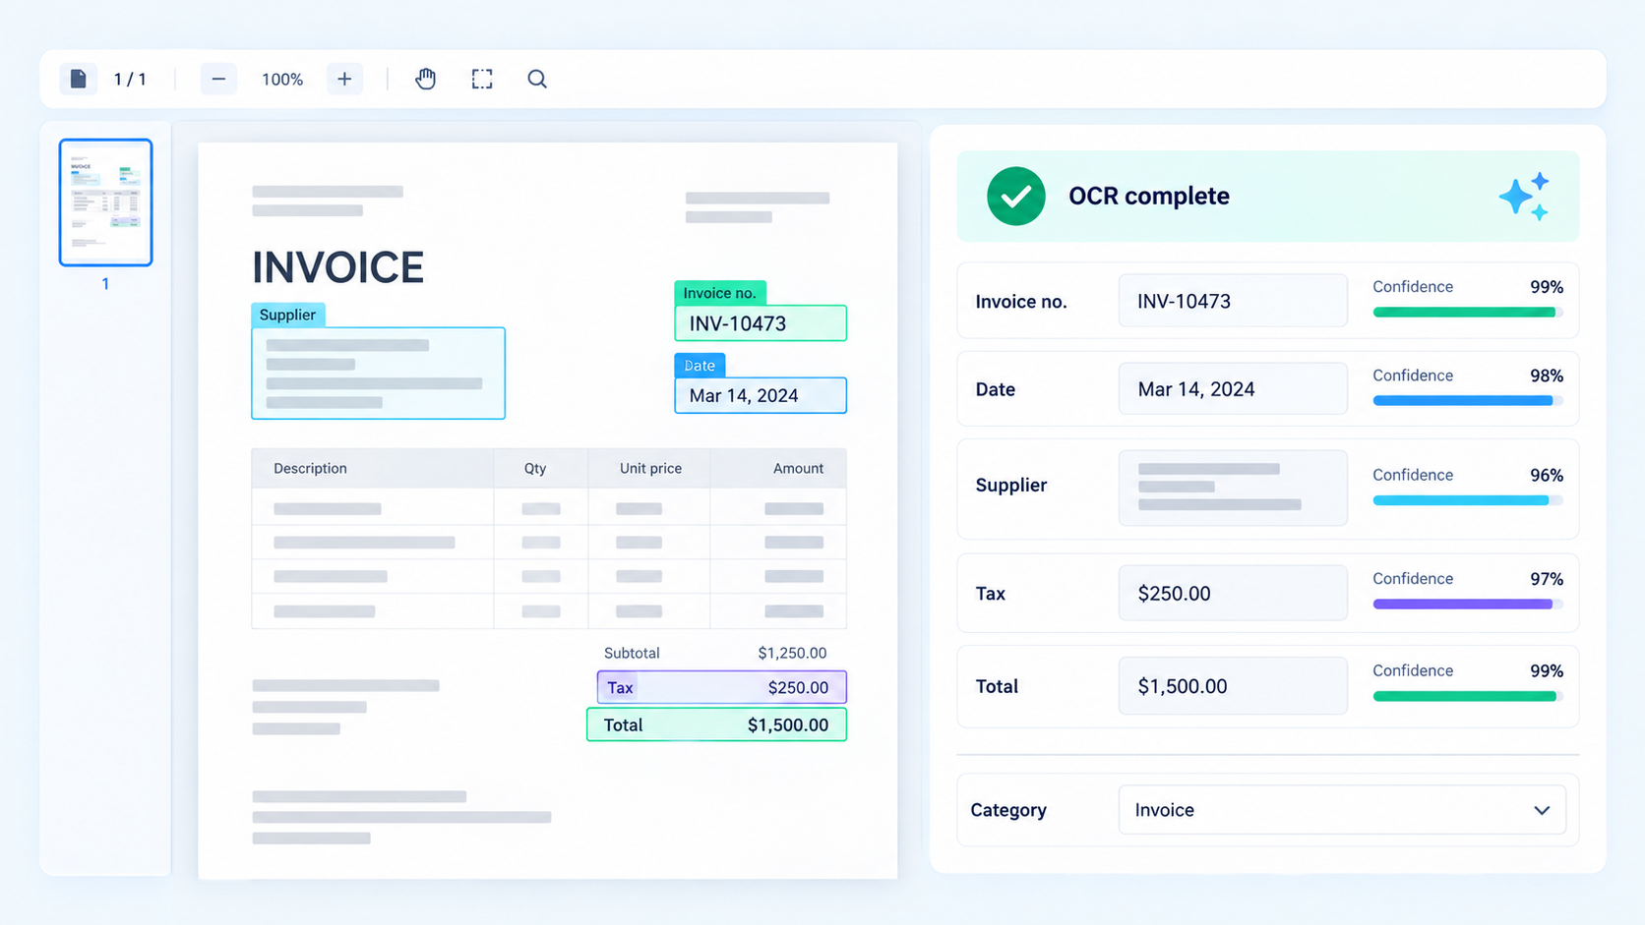Zoom in with the plus button
The width and height of the screenshot is (1645, 925).
point(344,79)
